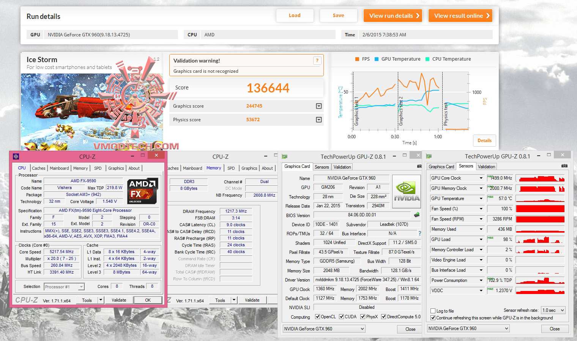Image resolution: width=577 pixels, height=341 pixels.
Task: Open the GPU Core Clock sensor dropdown
Action: point(481,178)
